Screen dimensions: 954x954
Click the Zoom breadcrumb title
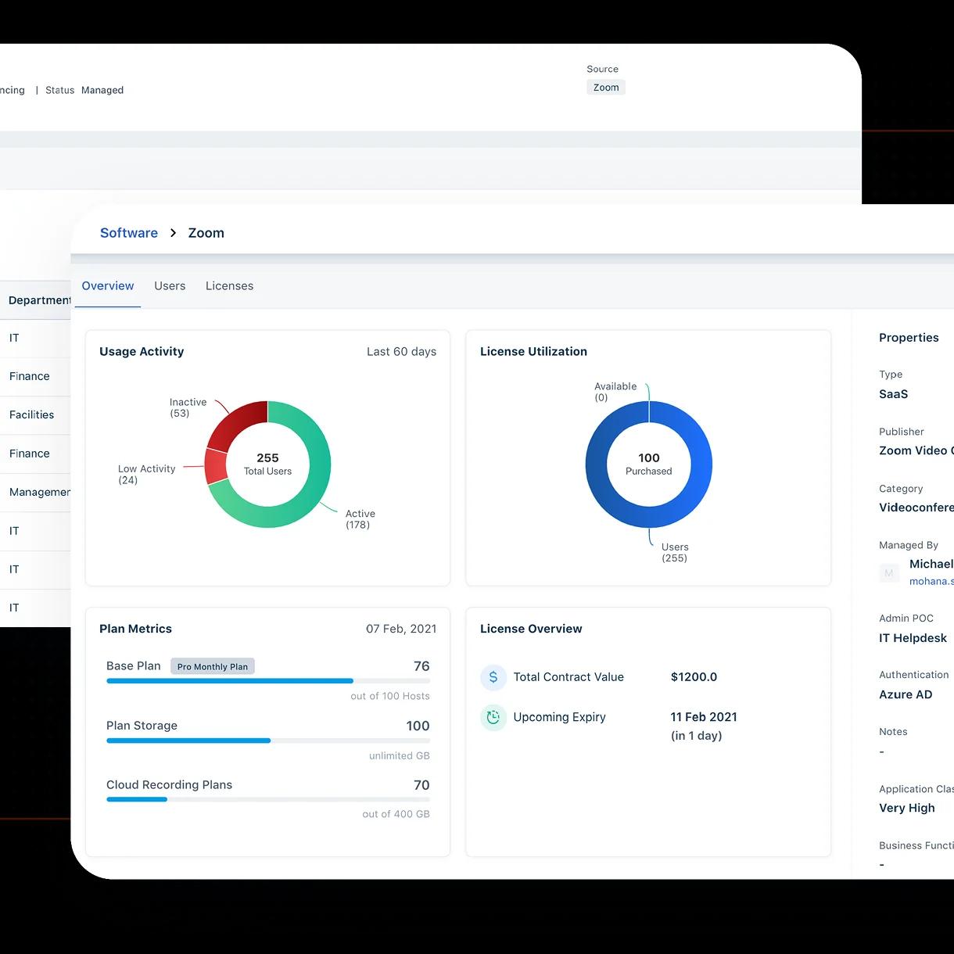[206, 233]
